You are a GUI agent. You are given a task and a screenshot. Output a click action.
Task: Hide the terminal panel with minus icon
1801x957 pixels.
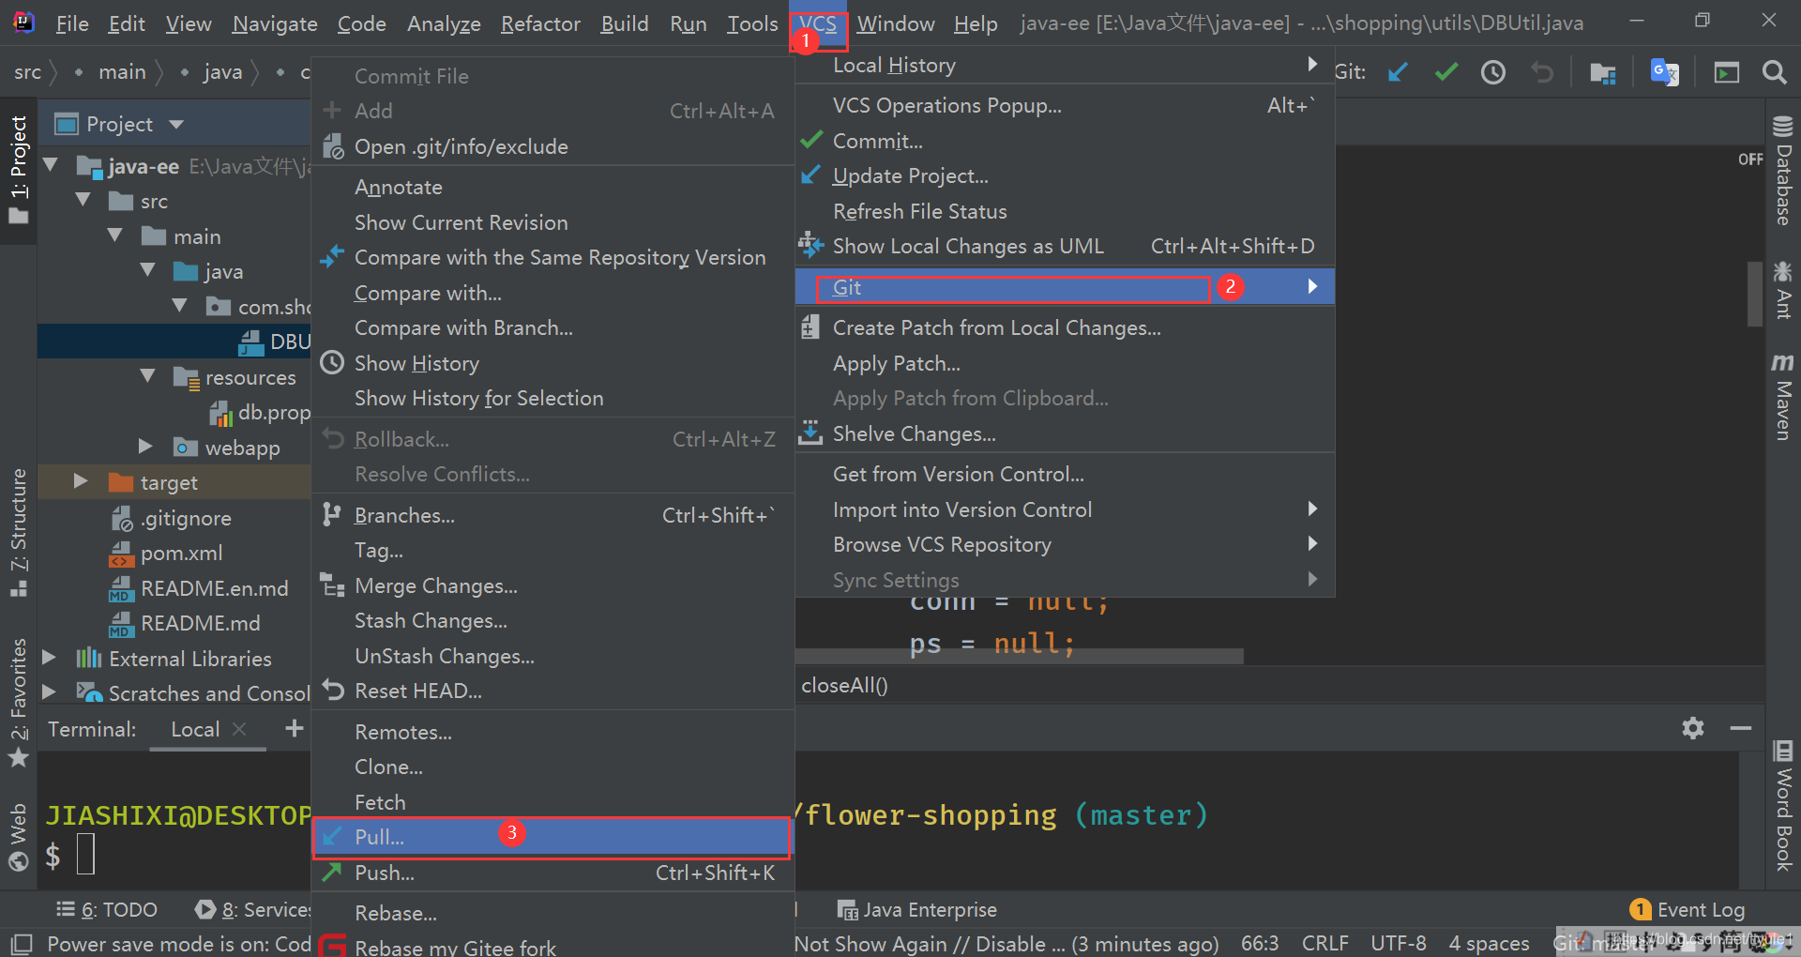pos(1741,728)
